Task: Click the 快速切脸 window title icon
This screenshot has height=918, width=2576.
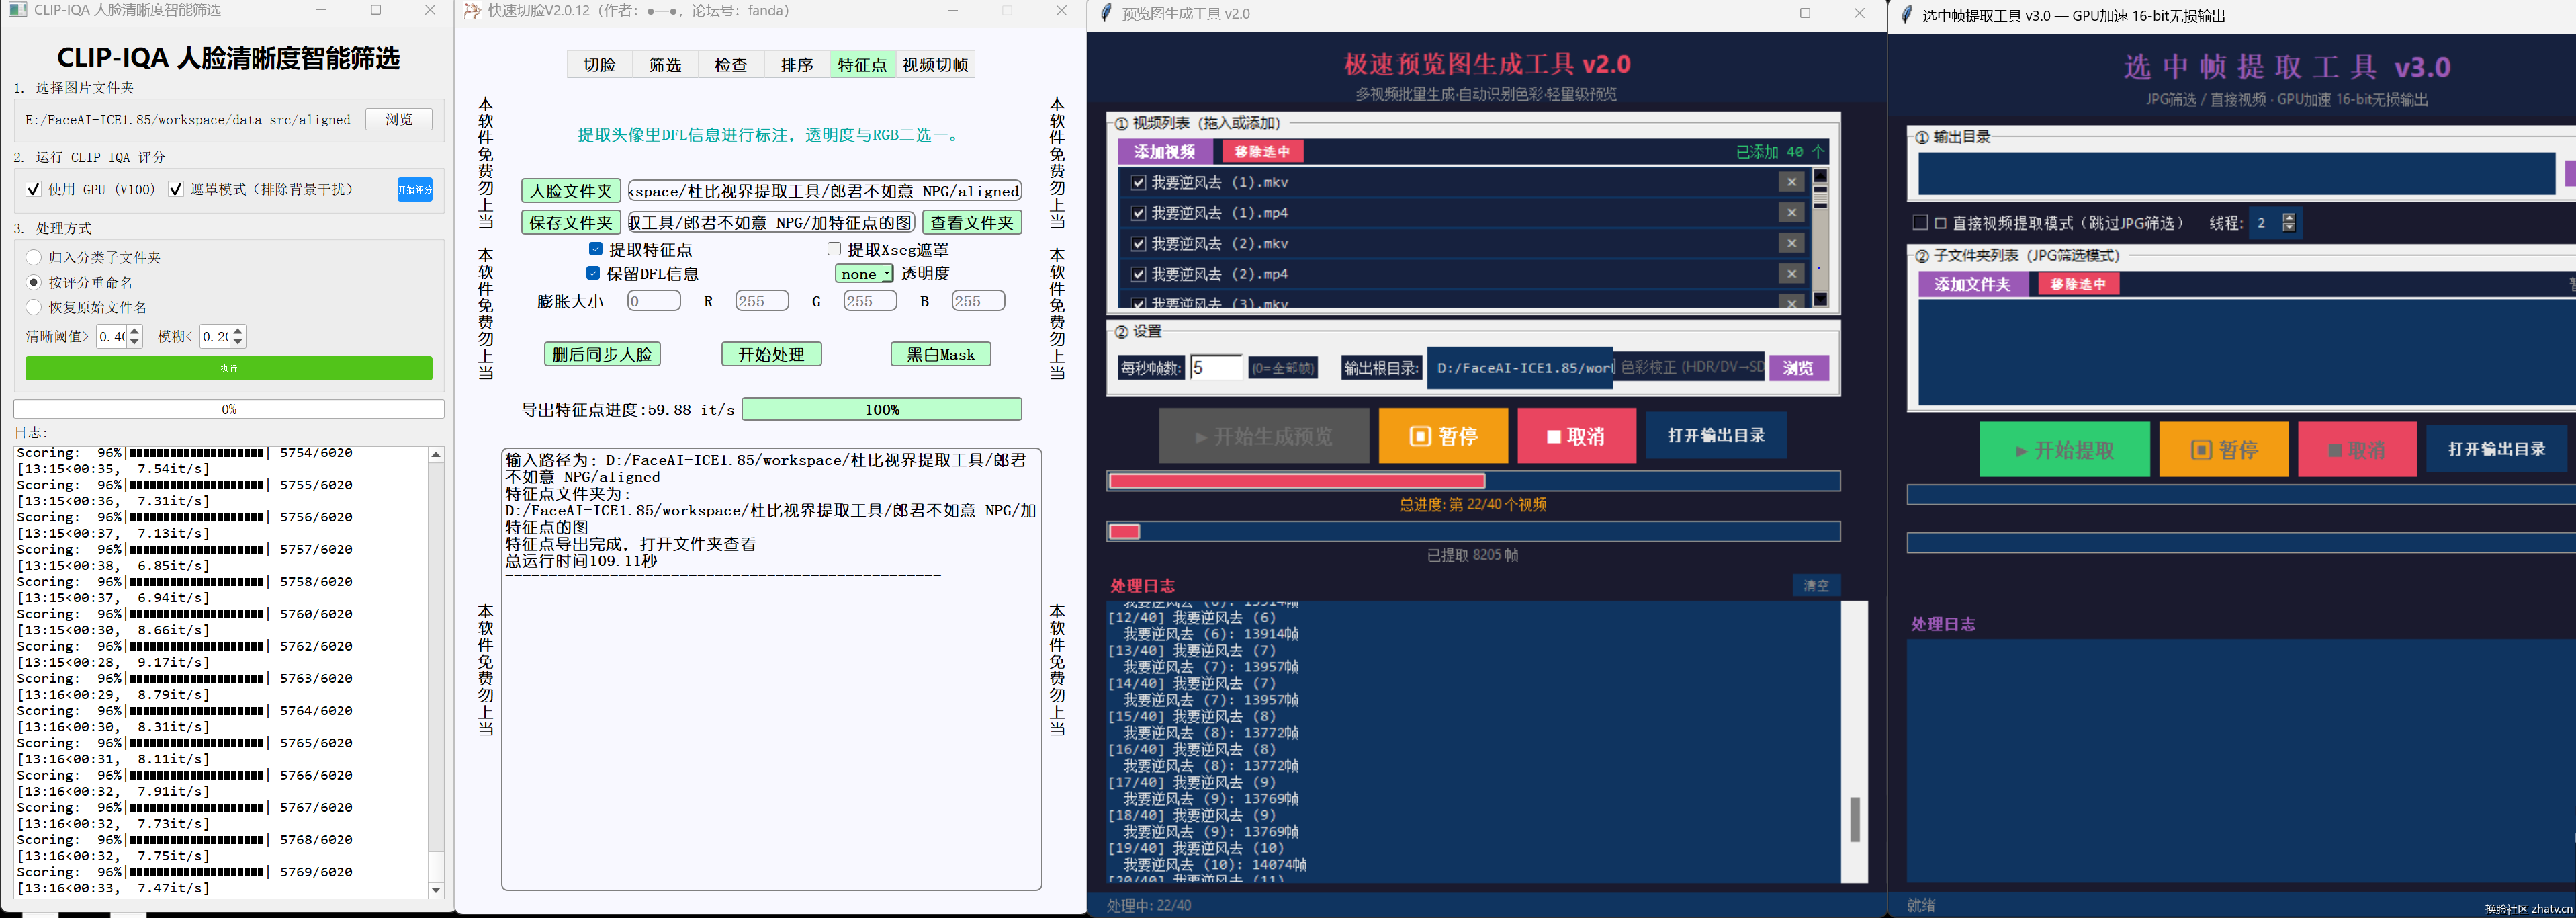Action: pos(472,11)
